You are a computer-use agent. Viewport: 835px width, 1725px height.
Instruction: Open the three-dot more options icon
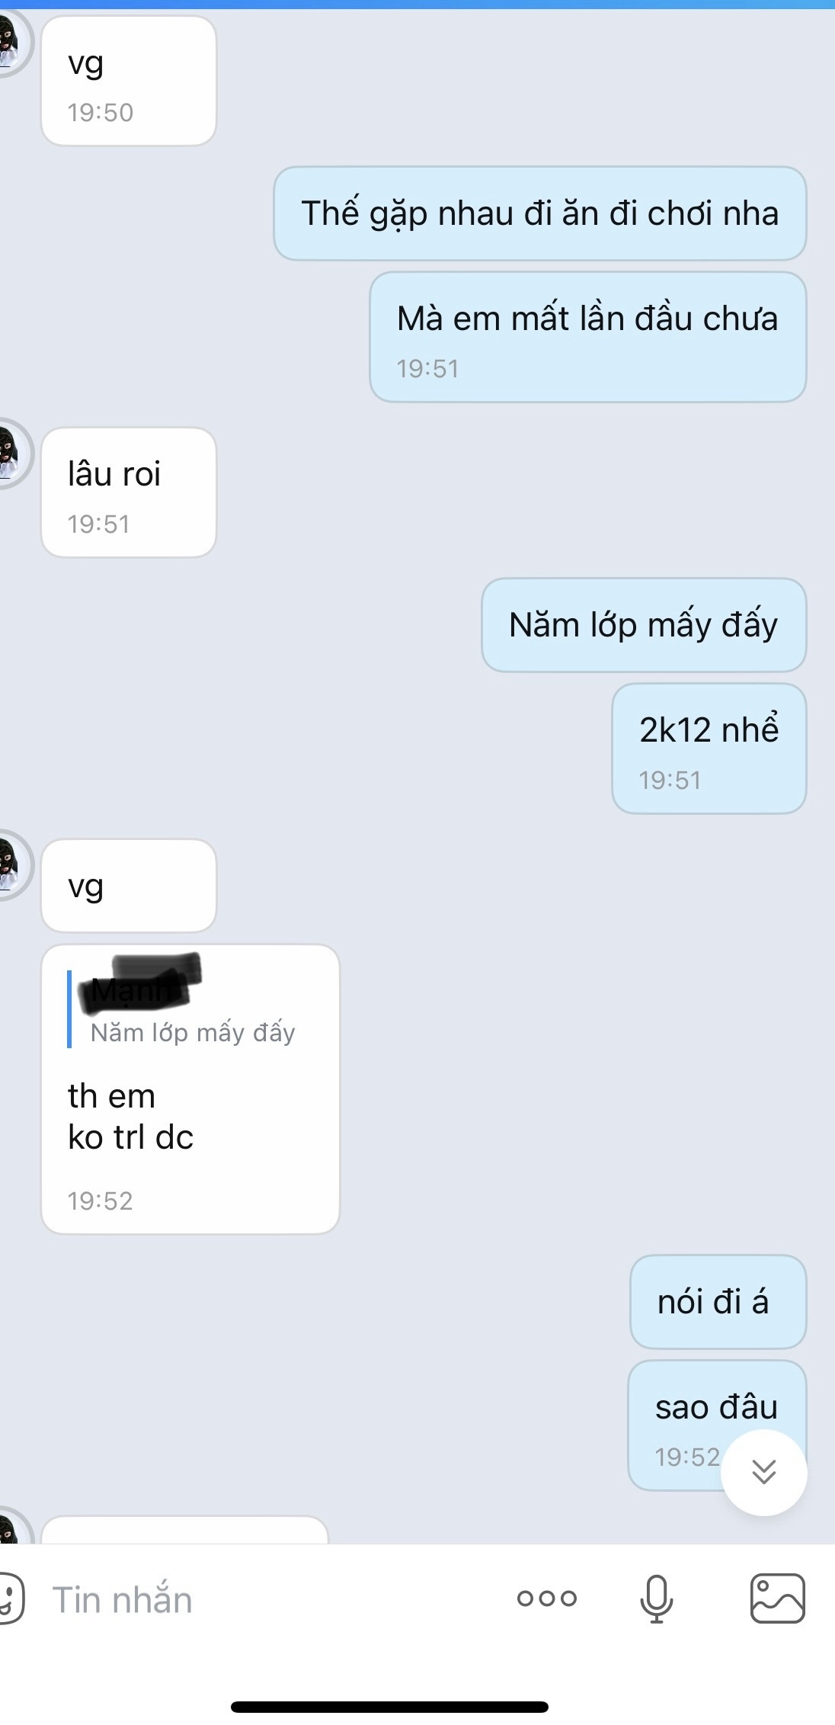click(547, 1598)
